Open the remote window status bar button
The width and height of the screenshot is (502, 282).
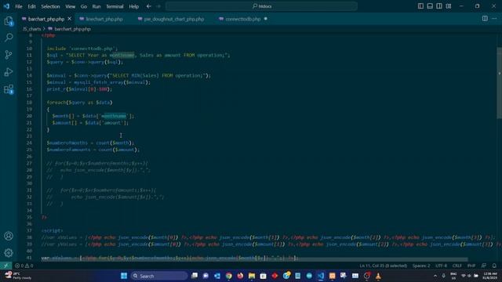click(x=5, y=266)
